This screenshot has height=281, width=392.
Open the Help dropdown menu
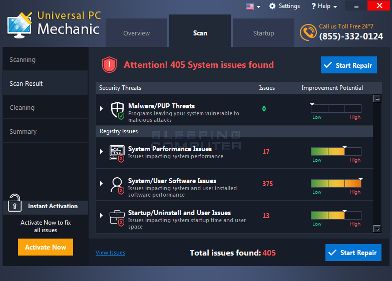(x=324, y=6)
